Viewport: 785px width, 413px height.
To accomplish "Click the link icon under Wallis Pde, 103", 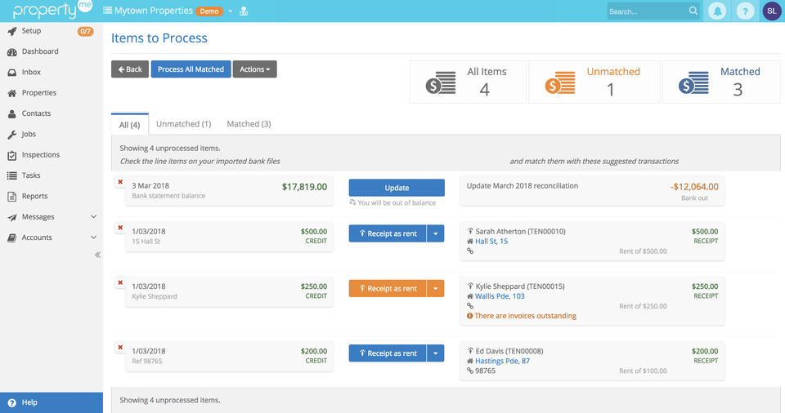I will coord(470,305).
